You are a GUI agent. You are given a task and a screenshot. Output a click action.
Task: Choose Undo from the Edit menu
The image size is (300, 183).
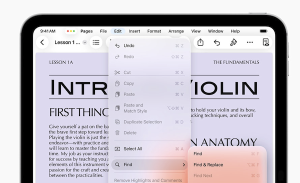coord(149,45)
